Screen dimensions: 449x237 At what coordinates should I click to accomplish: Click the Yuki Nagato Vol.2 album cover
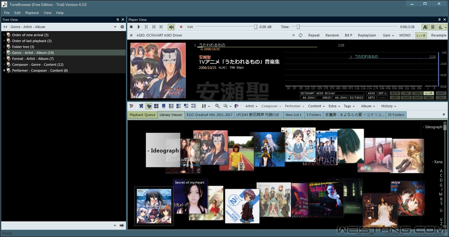coord(242,206)
